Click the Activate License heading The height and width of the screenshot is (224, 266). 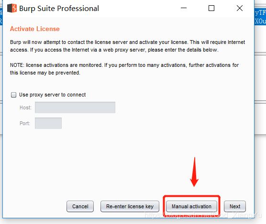click(35, 29)
